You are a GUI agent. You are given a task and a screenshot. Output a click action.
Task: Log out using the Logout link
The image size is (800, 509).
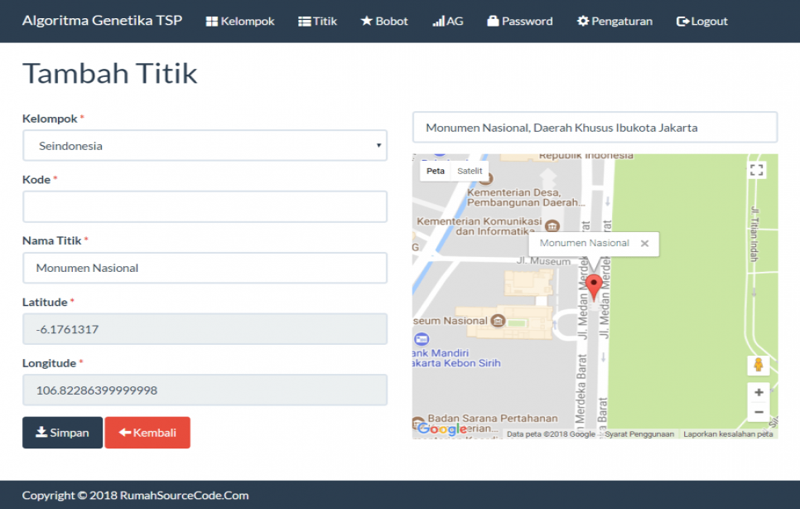tap(702, 22)
